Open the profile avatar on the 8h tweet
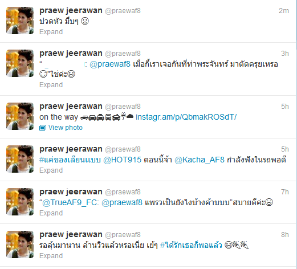Screen dimensions: 297x269 pos(20,244)
